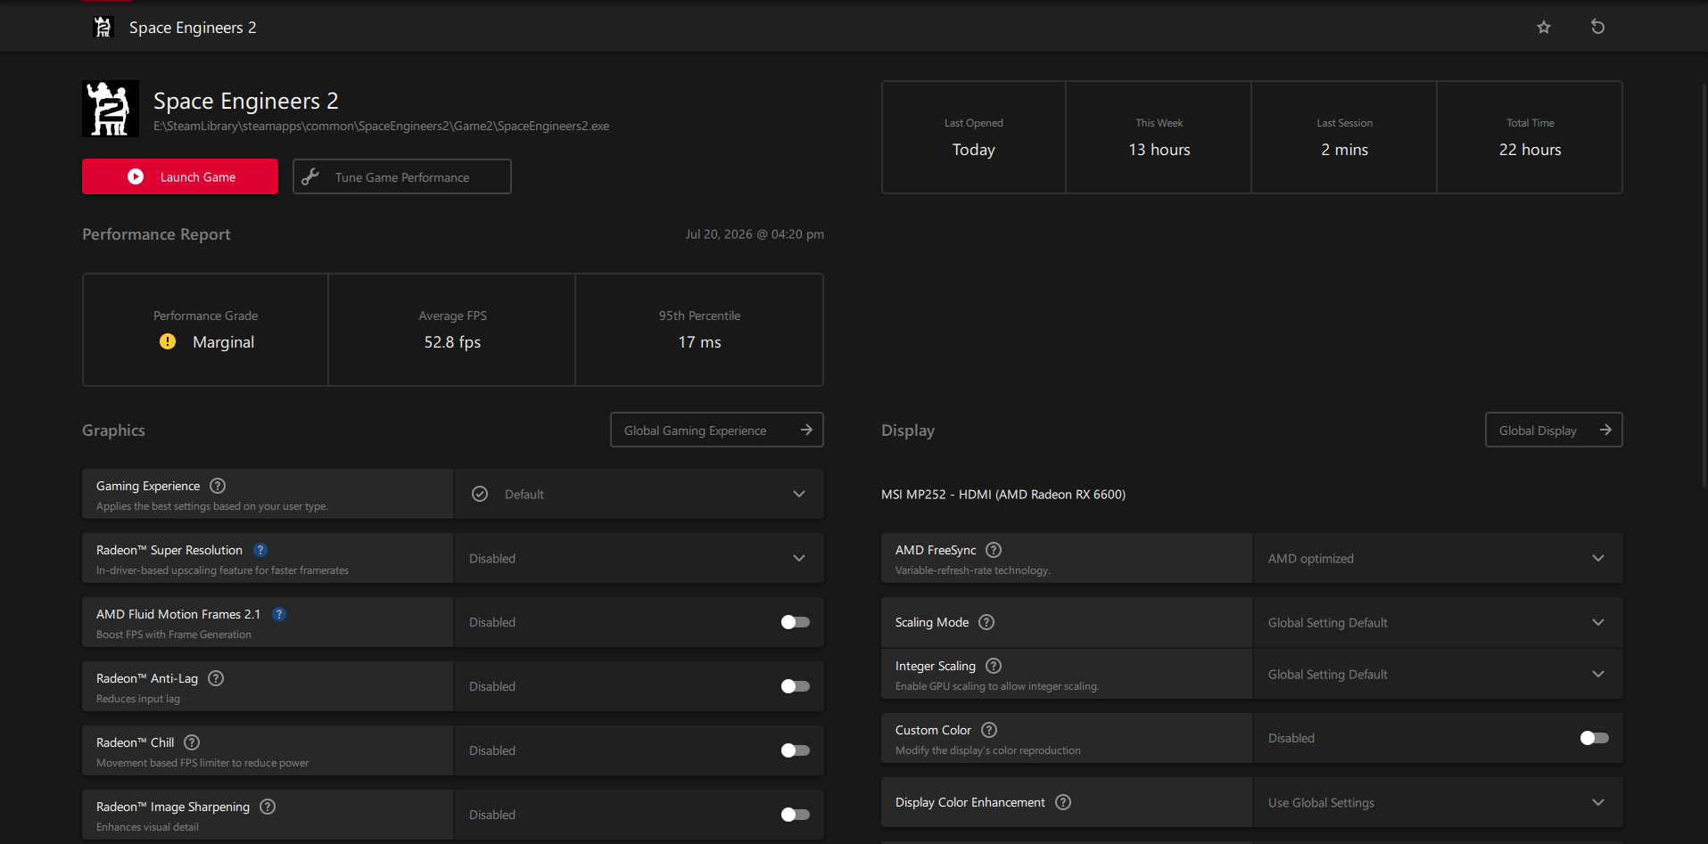Click Performance Grade Marginal text

pos(223,342)
